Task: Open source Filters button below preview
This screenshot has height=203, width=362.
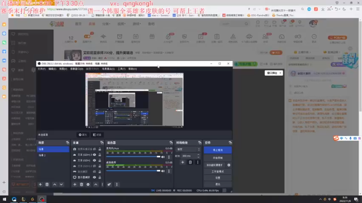Action: pyautogui.click(x=97, y=134)
